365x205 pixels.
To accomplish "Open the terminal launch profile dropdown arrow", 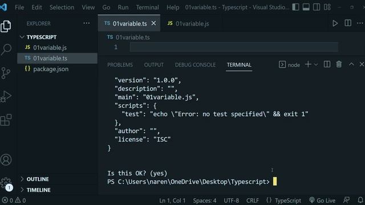I will [316, 64].
